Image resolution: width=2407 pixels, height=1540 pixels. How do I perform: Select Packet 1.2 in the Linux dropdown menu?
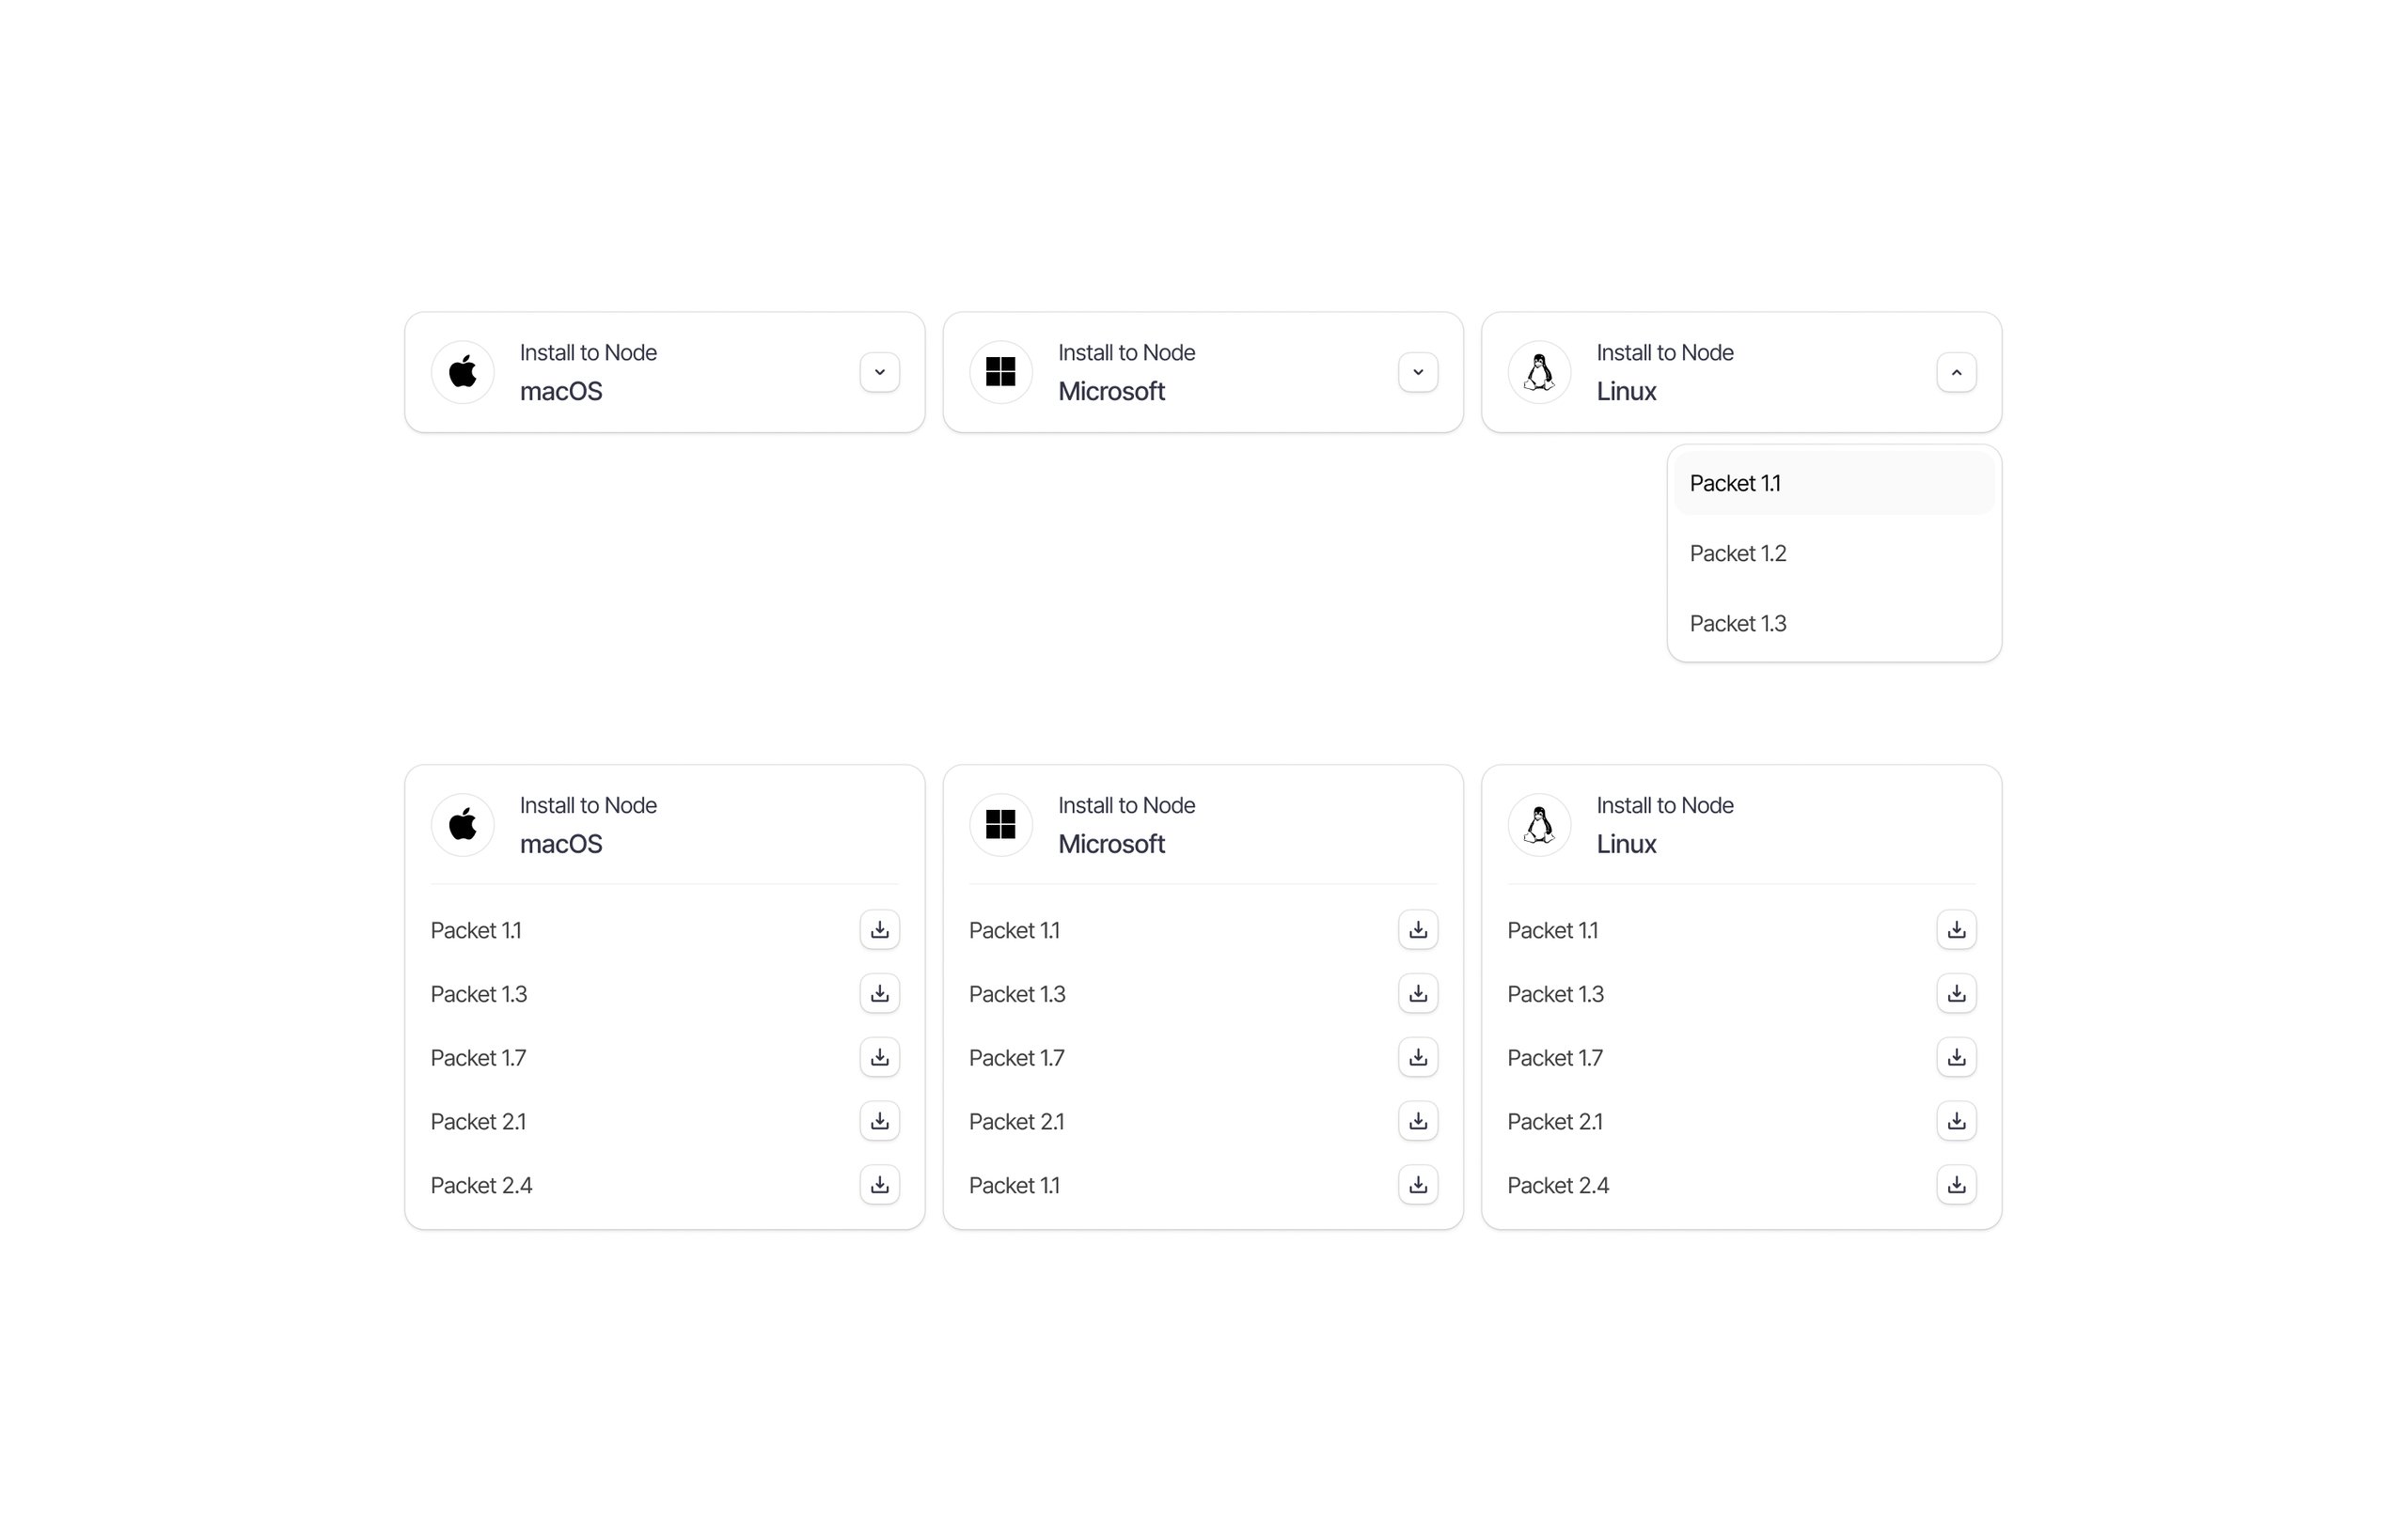click(x=1738, y=553)
